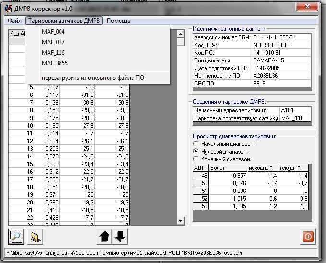The image size is (326, 263).
Task: Click scrollbar up arrow of main table
Action: pos(181,34)
